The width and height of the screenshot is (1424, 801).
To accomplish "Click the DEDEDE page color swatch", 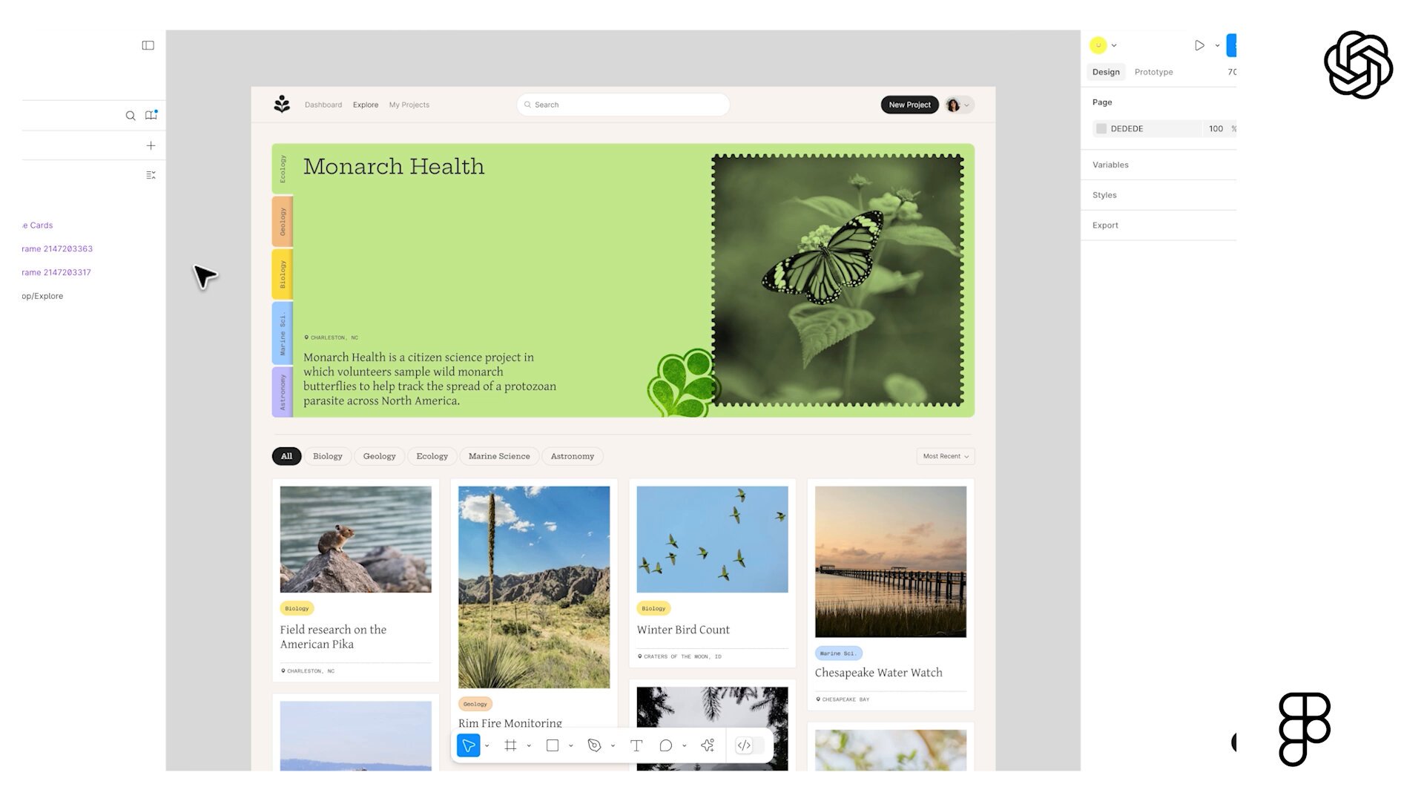I will [1101, 128].
